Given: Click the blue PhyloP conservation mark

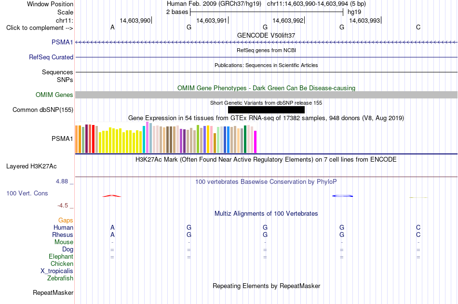Looking at the screenshot, I should pos(342,196).
